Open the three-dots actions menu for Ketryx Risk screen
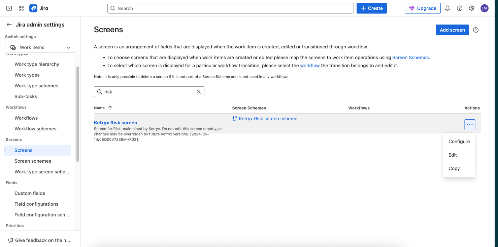 click(x=470, y=125)
